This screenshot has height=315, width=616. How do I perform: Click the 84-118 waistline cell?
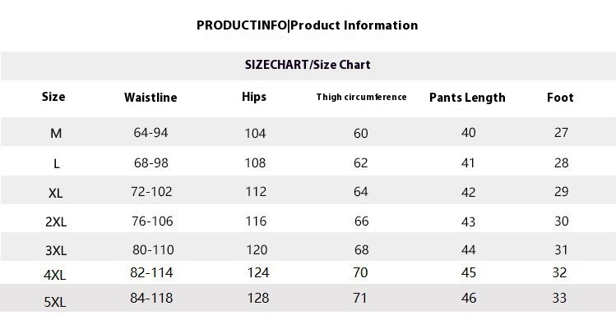pyautogui.click(x=151, y=298)
